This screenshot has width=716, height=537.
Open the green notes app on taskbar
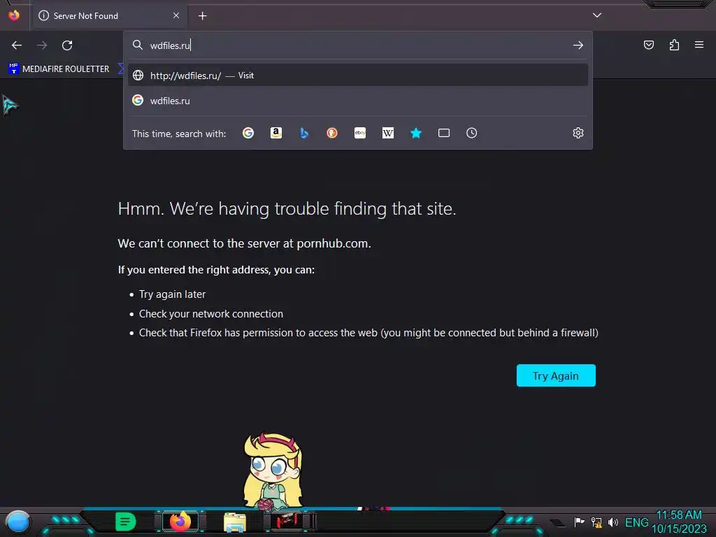click(x=126, y=522)
